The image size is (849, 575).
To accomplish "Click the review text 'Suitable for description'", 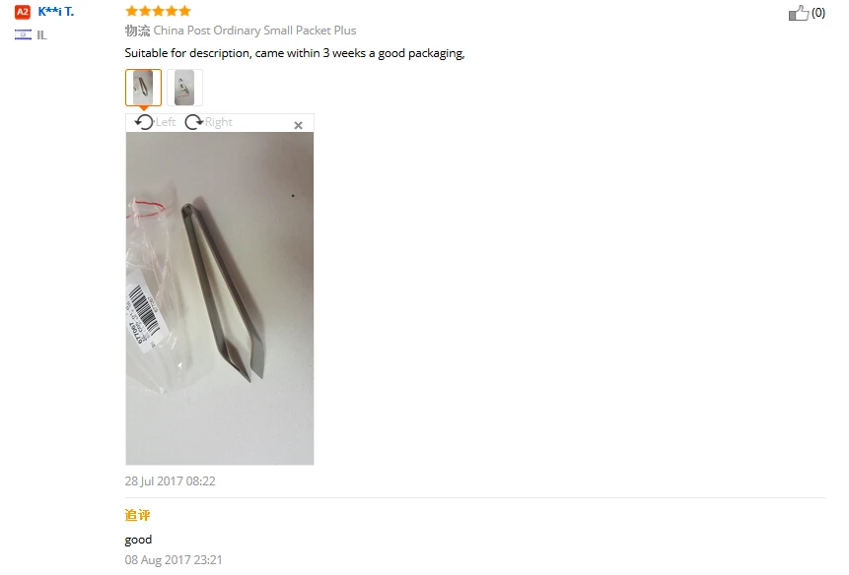I will coord(187,53).
